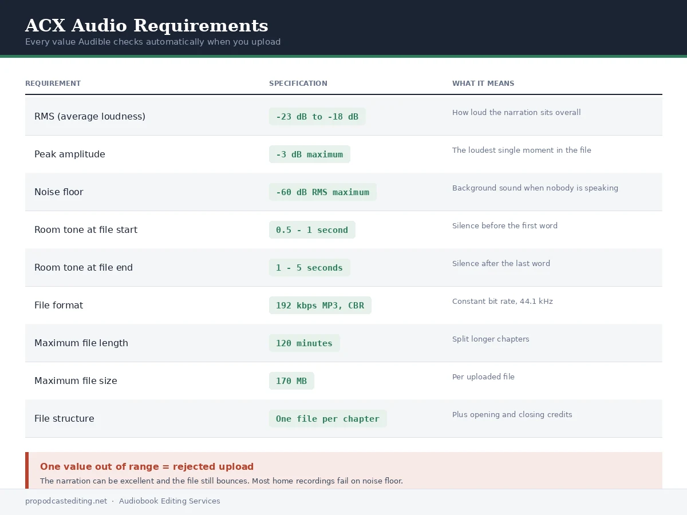This screenshot has width=687, height=515.
Task: Select the Maximum file length label
Action: pyautogui.click(x=81, y=343)
